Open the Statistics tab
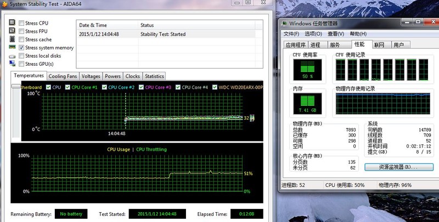 (154, 76)
